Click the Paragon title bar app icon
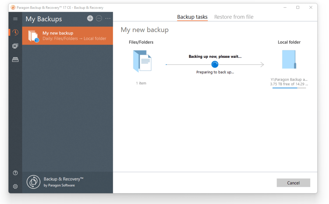This screenshot has width=329, height=204. (13, 8)
